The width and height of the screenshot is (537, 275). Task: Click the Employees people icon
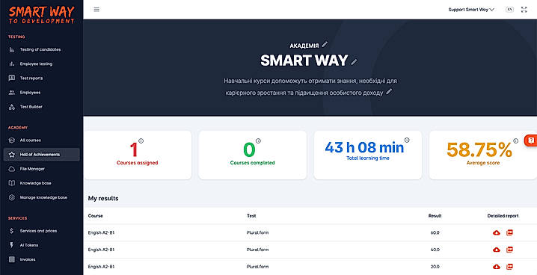[12, 93]
